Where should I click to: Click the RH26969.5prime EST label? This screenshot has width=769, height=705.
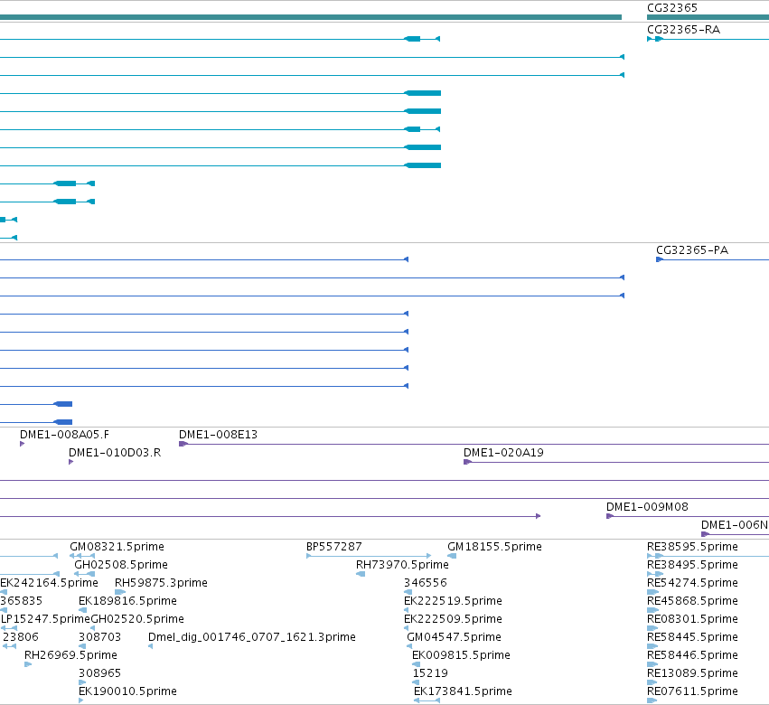(70, 655)
